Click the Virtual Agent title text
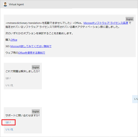 (16, 5)
